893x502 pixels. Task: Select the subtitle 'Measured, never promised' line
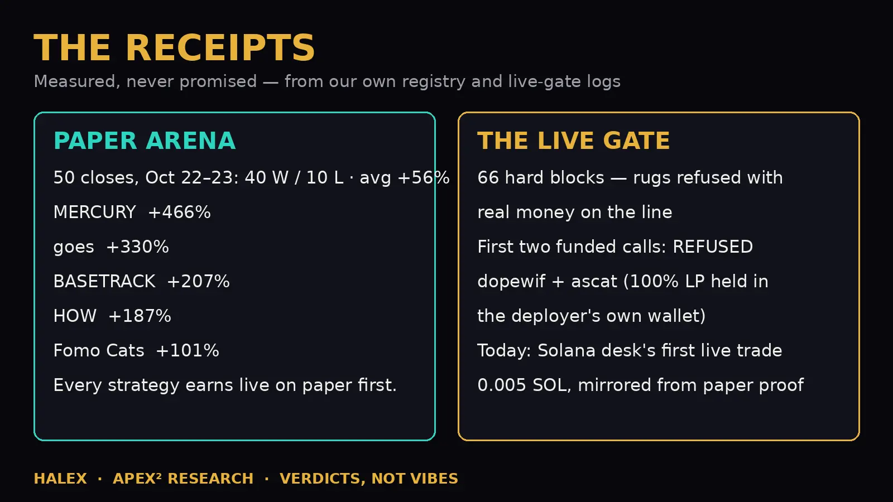[x=327, y=81]
